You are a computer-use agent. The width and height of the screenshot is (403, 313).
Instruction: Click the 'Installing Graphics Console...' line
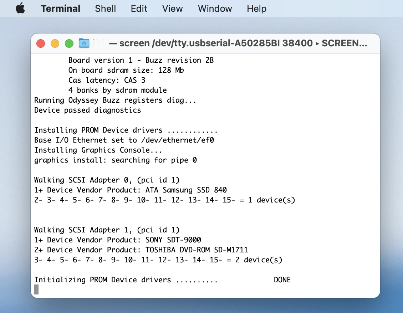98,150
